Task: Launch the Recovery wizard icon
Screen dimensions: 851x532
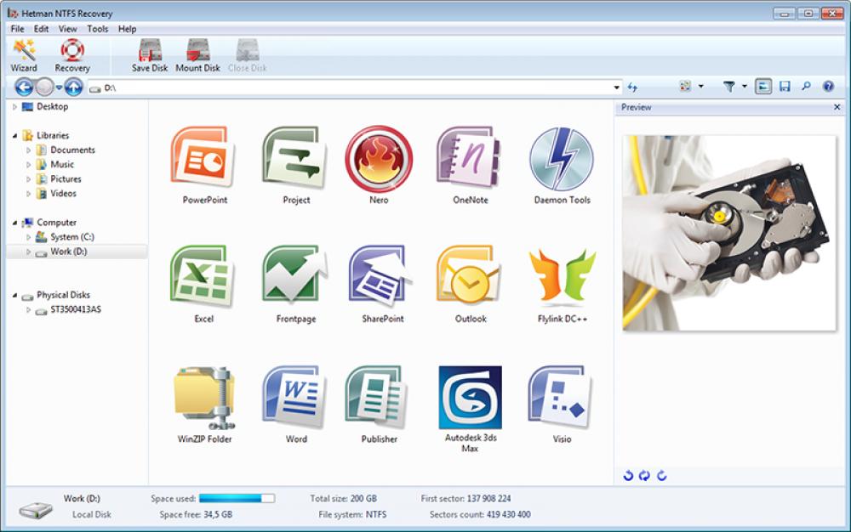Action: [x=72, y=51]
